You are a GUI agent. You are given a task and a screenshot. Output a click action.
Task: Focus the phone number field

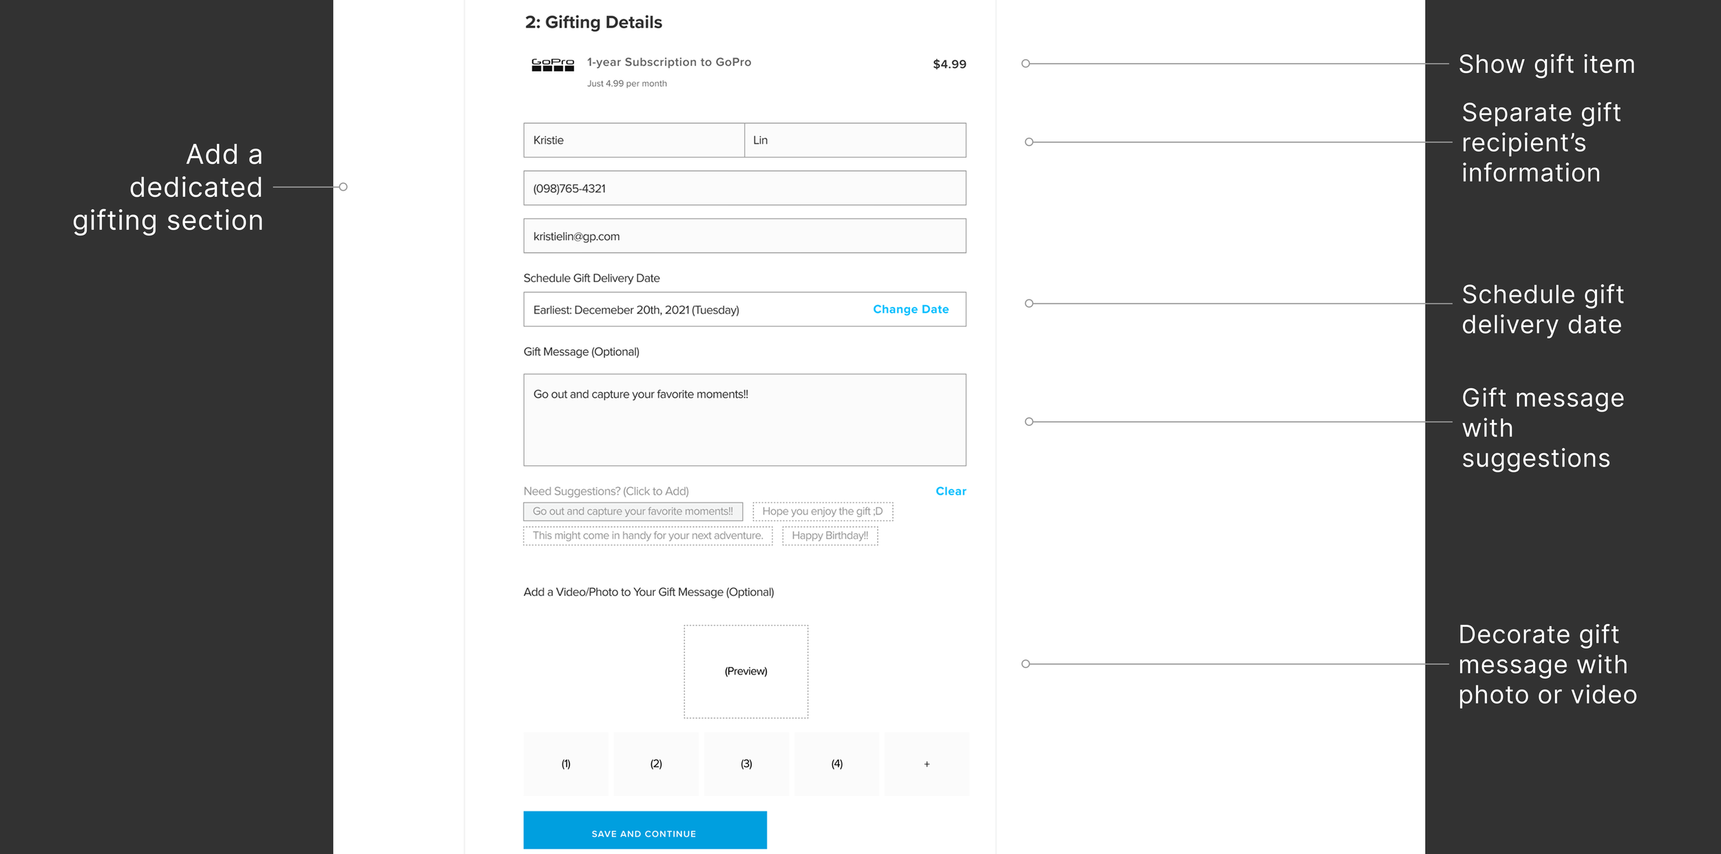pyautogui.click(x=744, y=188)
